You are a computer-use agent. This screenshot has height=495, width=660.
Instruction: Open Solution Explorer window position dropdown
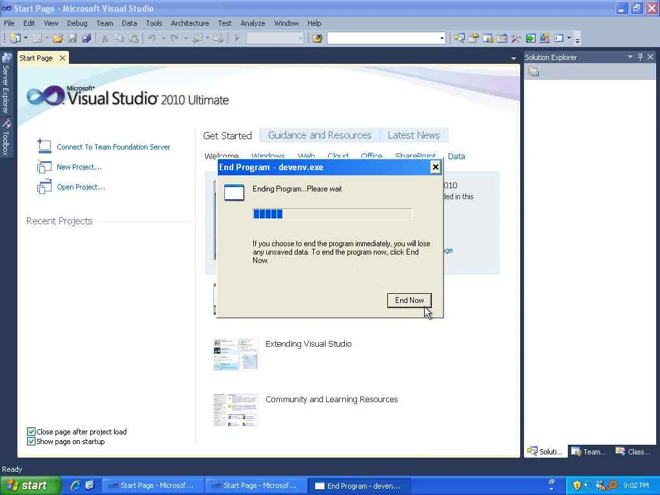click(x=630, y=57)
